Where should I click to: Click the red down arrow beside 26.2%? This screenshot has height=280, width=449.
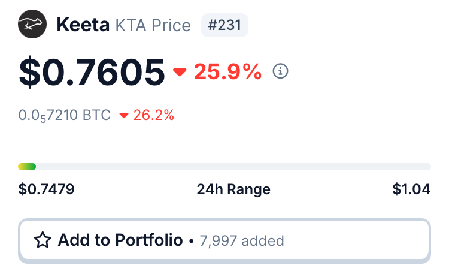[x=124, y=115]
